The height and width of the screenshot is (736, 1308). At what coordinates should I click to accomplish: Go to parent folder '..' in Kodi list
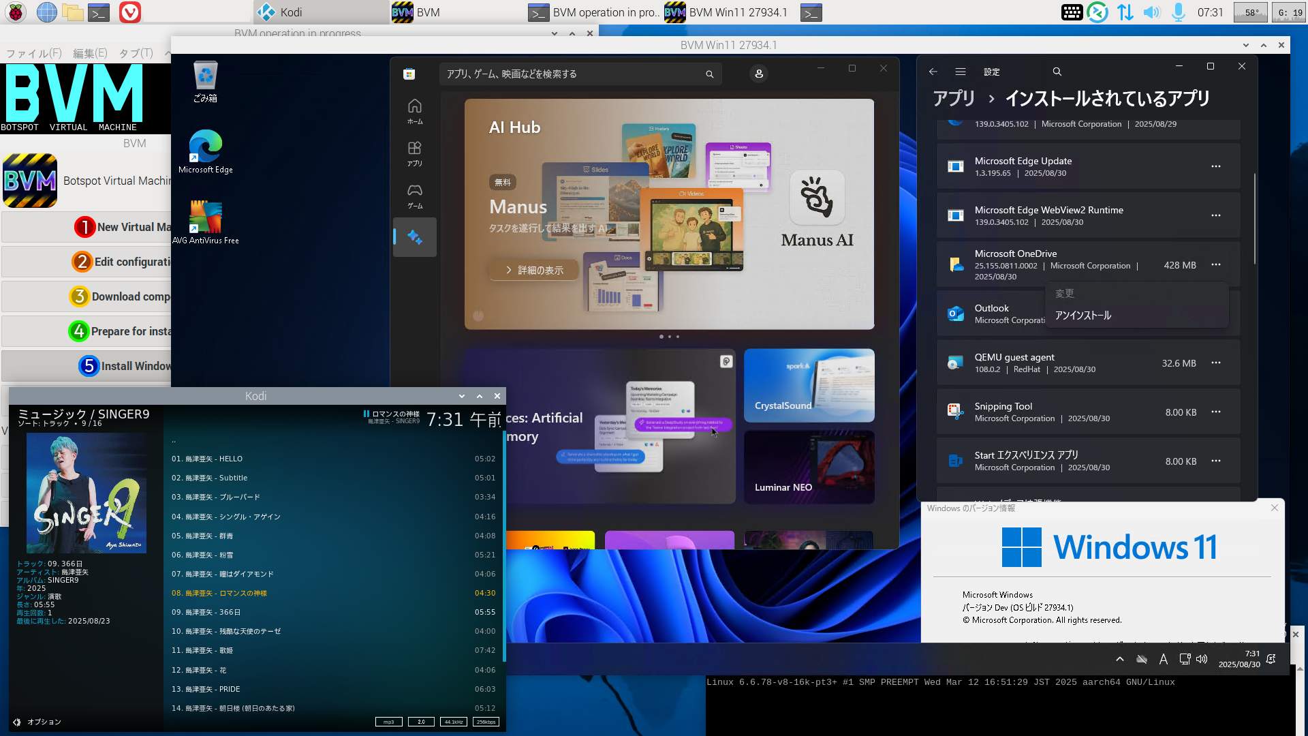point(333,440)
